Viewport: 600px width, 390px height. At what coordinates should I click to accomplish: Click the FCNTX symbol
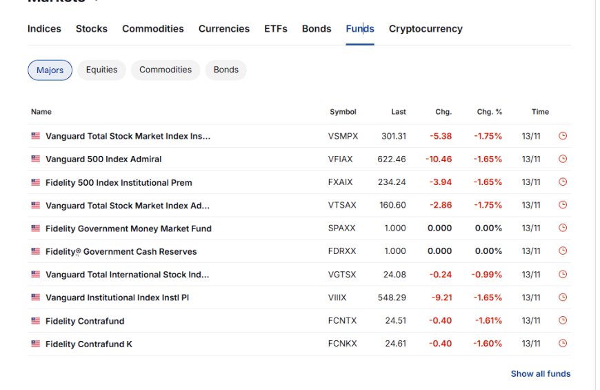[x=342, y=320]
